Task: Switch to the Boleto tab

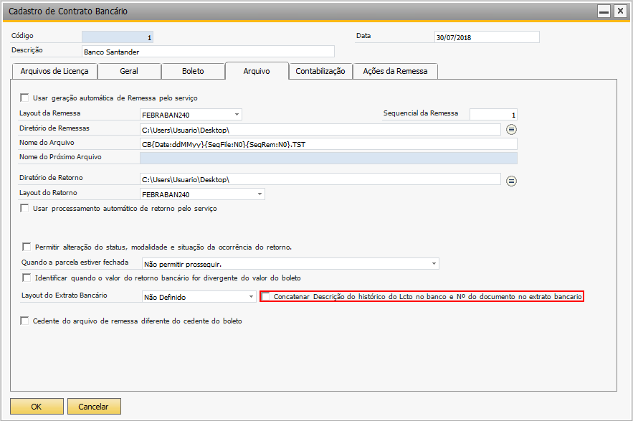Action: 192,71
